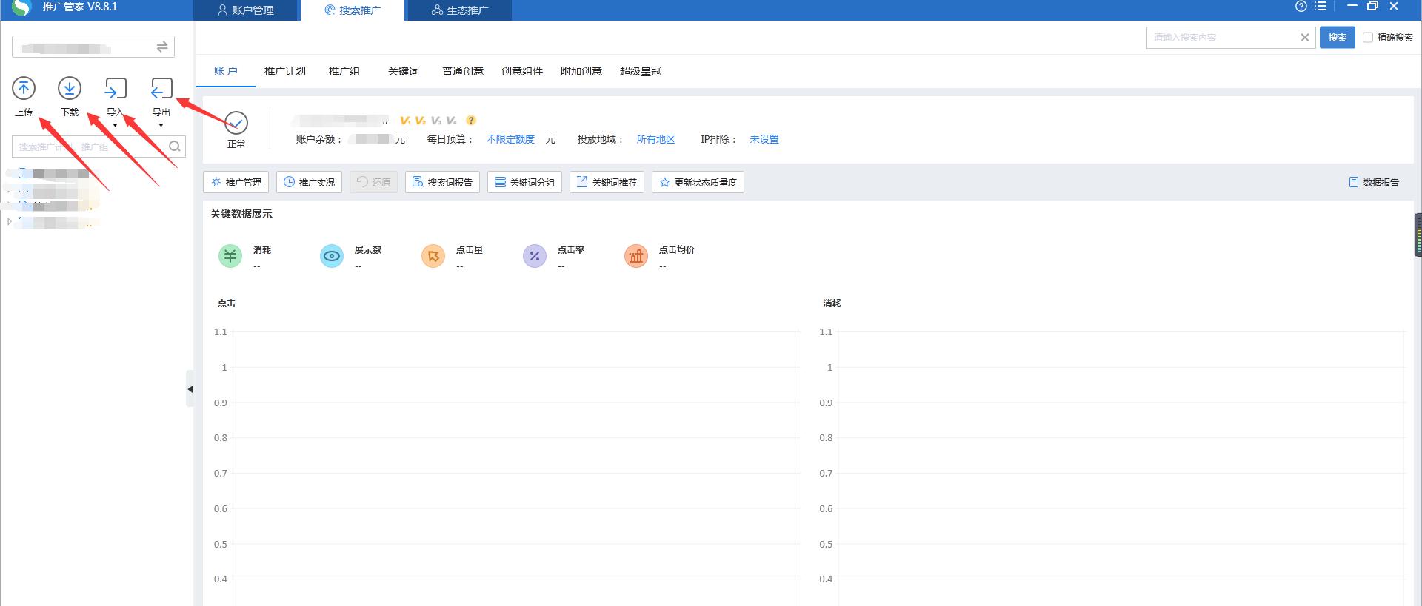Click the 上传 upload icon
The height and width of the screenshot is (606, 1422).
(24, 89)
